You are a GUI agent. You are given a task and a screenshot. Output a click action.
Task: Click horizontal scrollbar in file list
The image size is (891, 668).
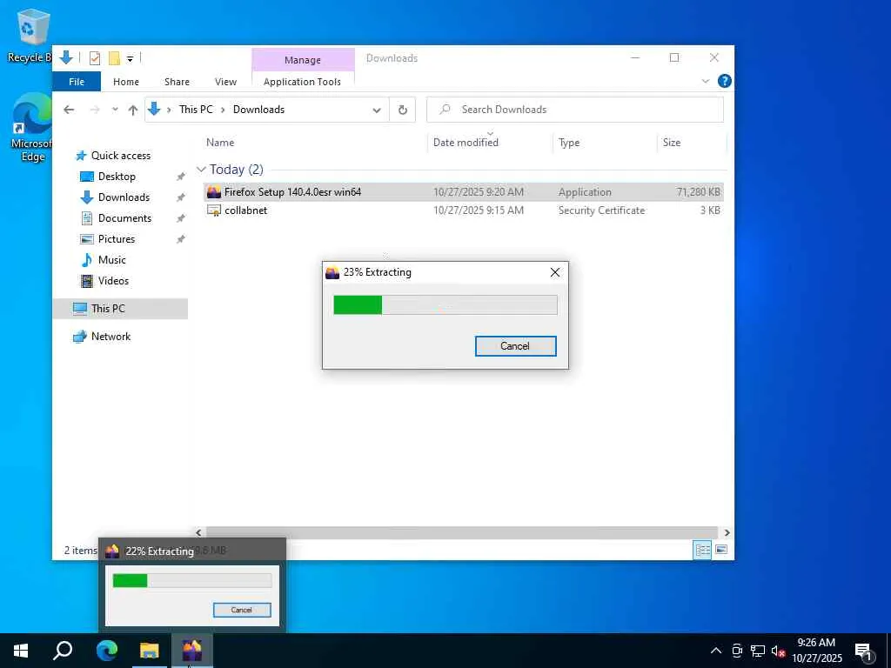click(x=462, y=532)
